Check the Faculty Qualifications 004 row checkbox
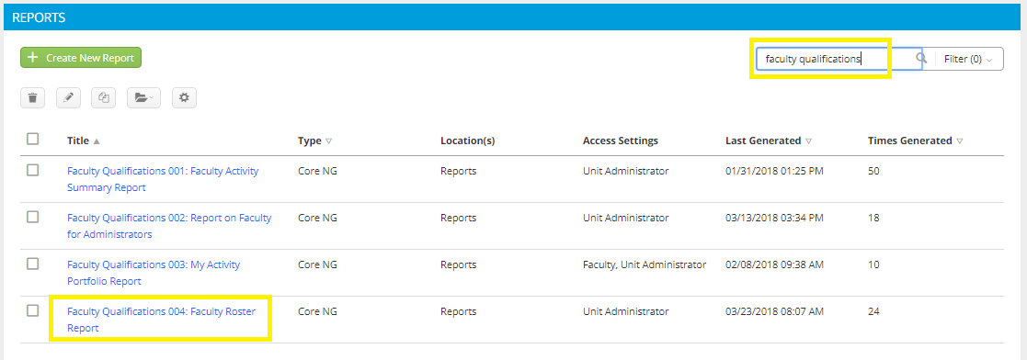 pos(33,311)
